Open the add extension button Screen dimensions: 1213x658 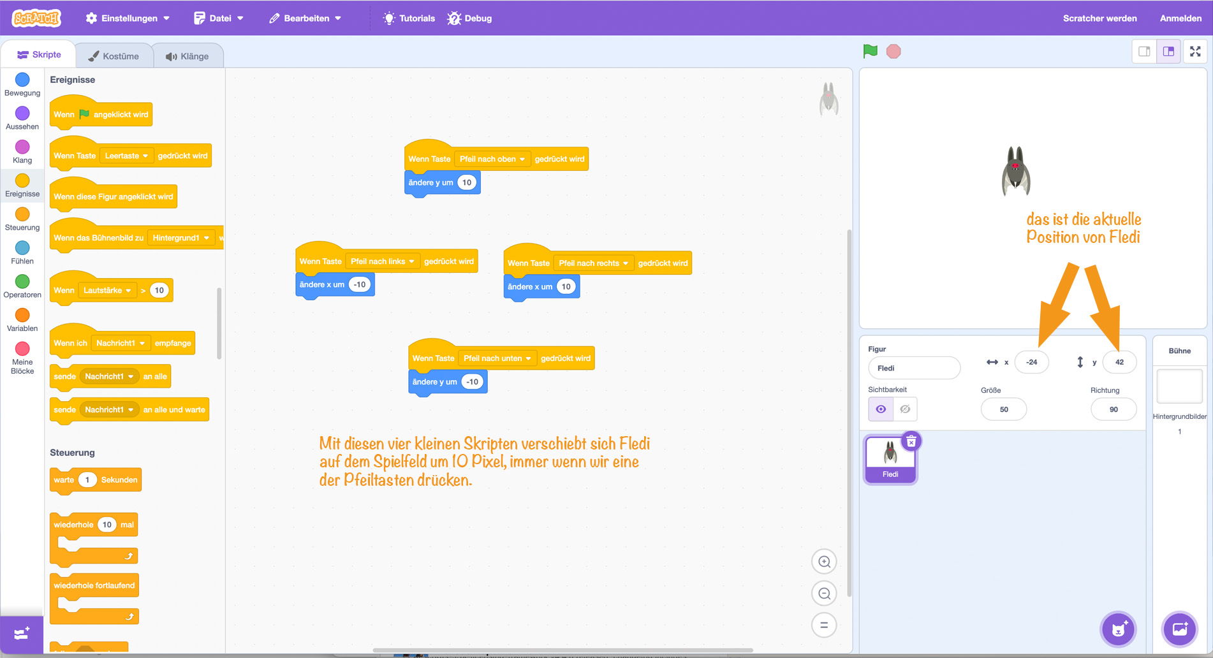point(22,634)
